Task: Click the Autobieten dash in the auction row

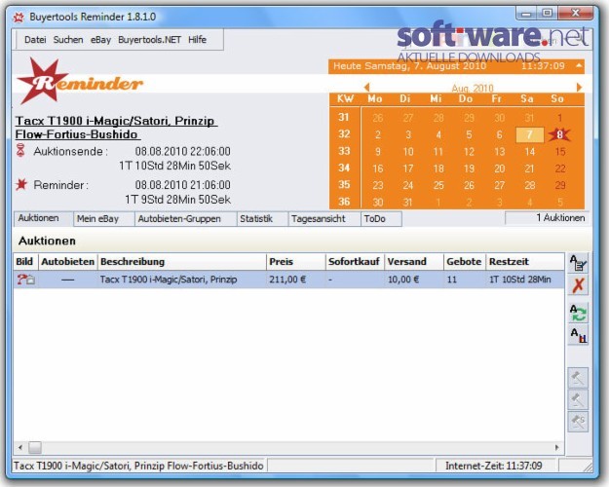Action: (67, 280)
